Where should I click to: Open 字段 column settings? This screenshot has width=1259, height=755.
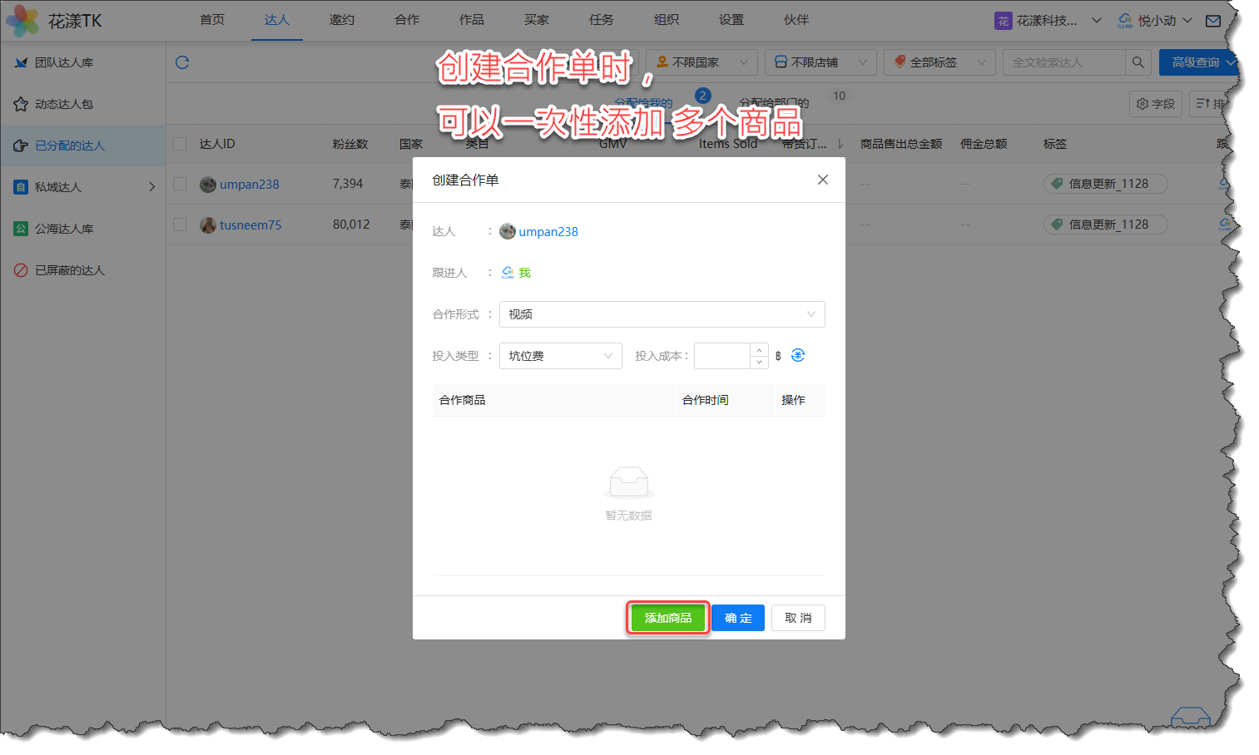pyautogui.click(x=1155, y=104)
